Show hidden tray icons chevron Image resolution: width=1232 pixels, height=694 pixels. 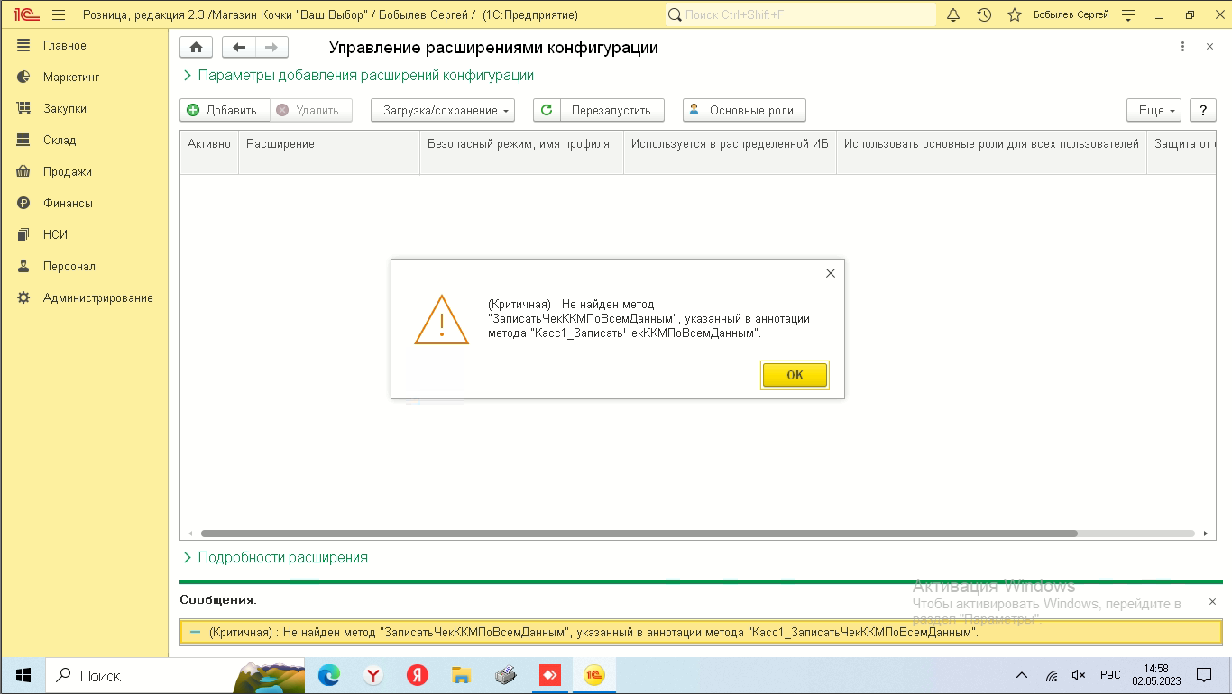[x=1022, y=675]
